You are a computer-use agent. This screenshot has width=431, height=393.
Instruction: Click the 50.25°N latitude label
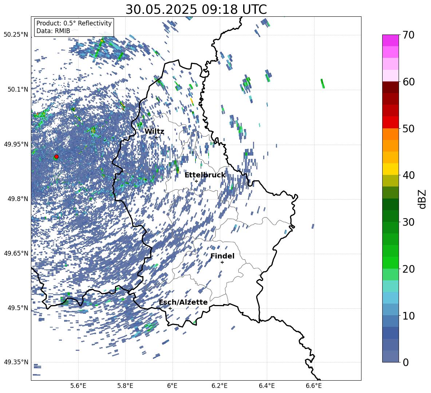[x=16, y=35]
